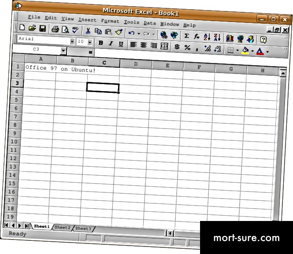Image resolution: width=293 pixels, height=254 pixels.
Task: Toggle Underline formatting
Action: pyautogui.click(x=121, y=44)
